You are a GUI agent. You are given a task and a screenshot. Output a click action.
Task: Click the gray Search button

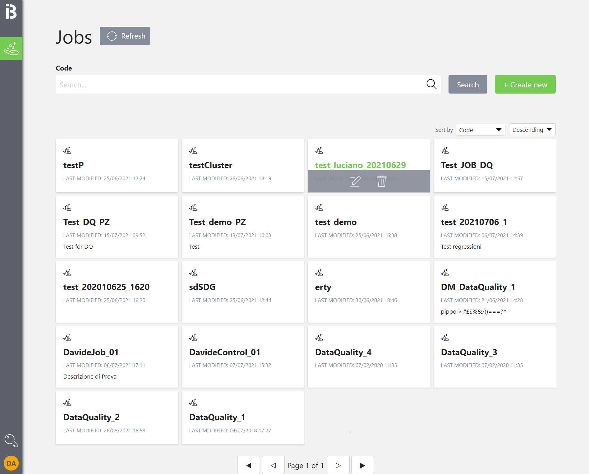tap(467, 85)
